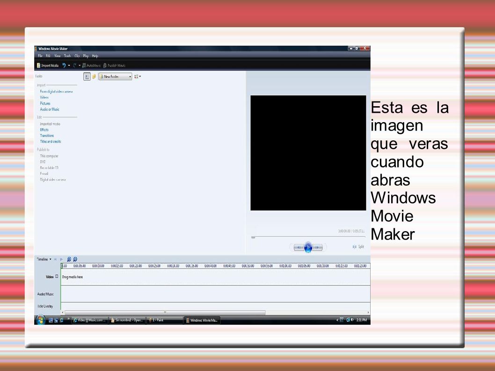Open the Timeline view dropdown
Screen dimensions: 495x371
click(x=44, y=259)
